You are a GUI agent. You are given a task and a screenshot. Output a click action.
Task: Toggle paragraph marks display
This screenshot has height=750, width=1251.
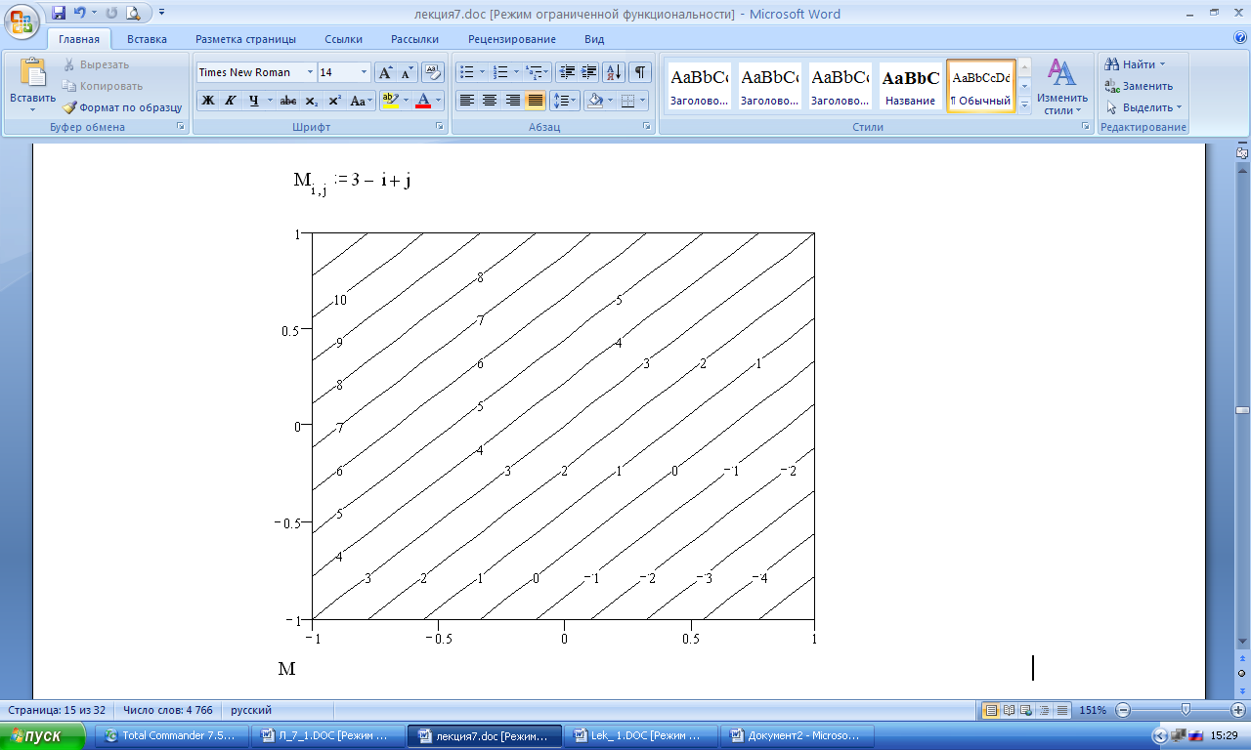(x=640, y=72)
